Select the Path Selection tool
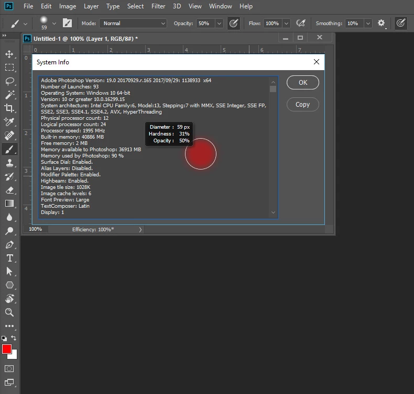 coord(9,272)
